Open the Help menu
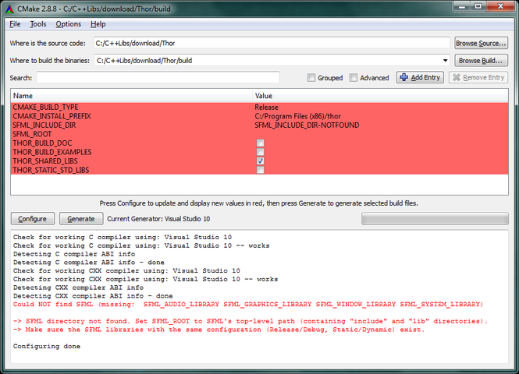This screenshot has height=374, width=519. (x=98, y=24)
